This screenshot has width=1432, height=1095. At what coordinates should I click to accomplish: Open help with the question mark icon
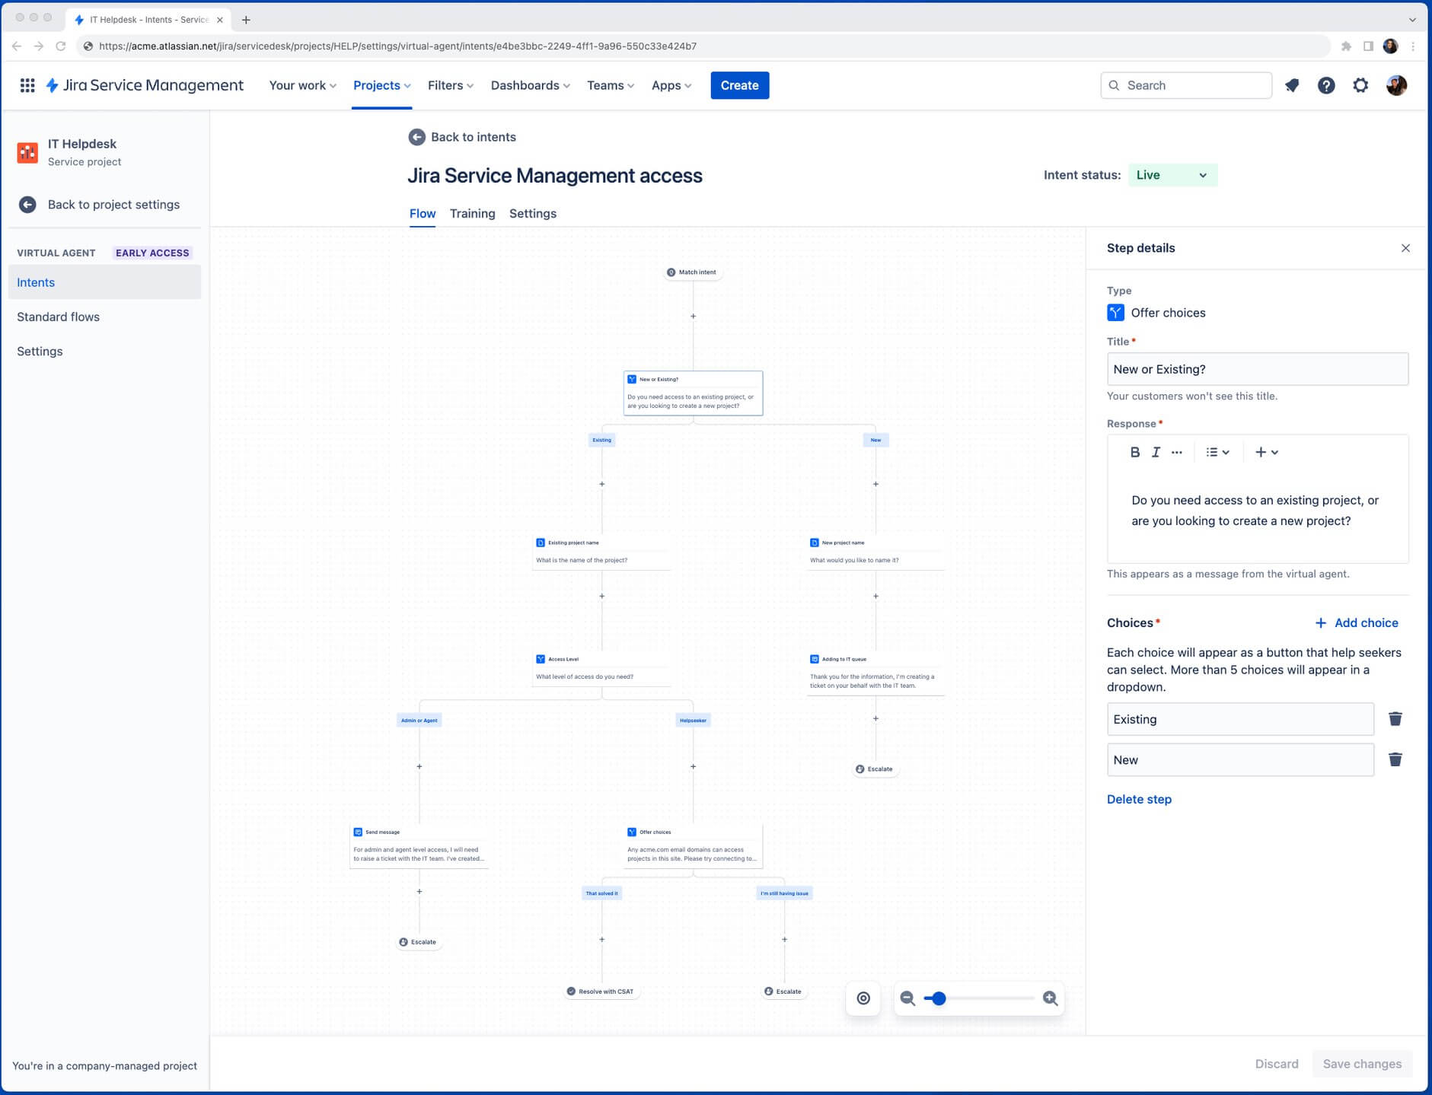pyautogui.click(x=1326, y=85)
